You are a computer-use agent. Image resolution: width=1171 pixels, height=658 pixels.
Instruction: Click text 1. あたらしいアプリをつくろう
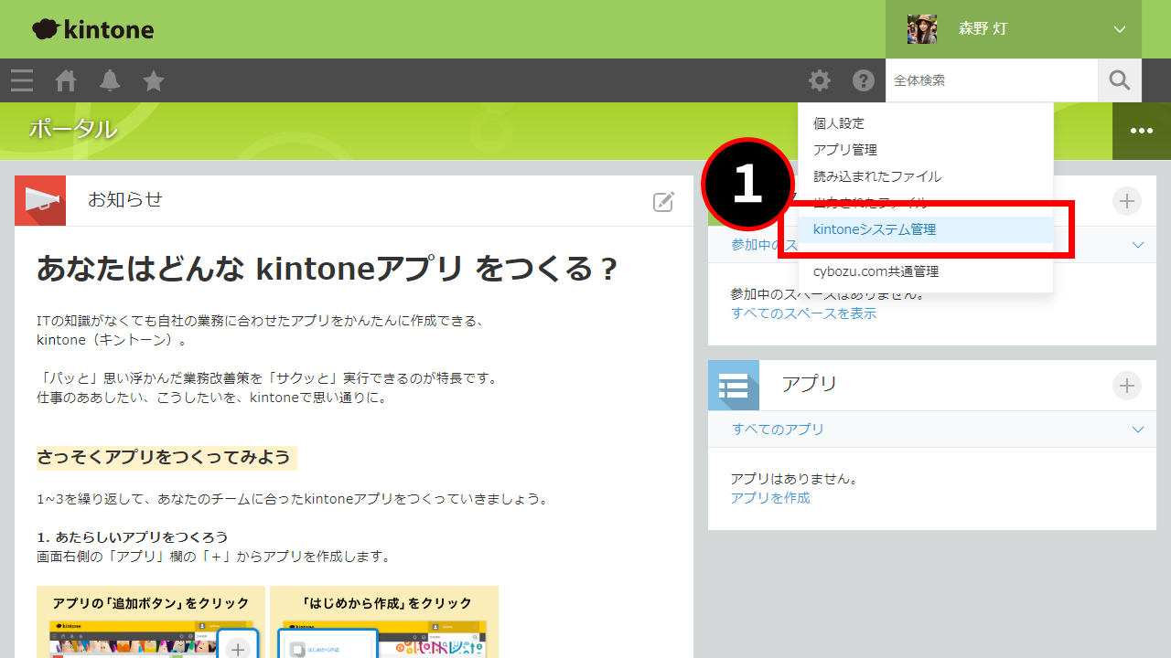[133, 537]
